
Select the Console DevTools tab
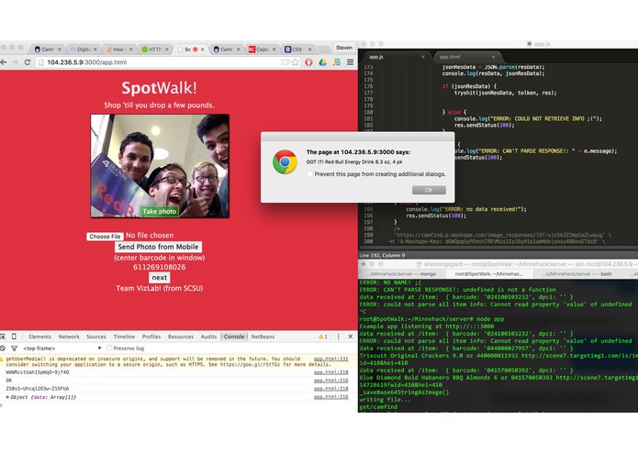(234, 337)
